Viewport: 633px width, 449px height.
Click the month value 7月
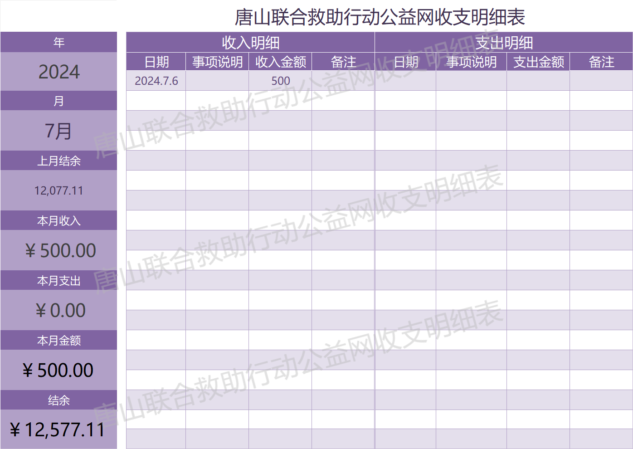click(59, 131)
